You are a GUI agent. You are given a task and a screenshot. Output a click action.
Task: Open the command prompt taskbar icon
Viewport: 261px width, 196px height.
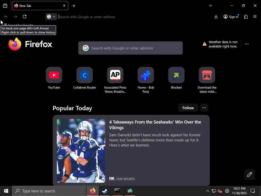click(117, 191)
